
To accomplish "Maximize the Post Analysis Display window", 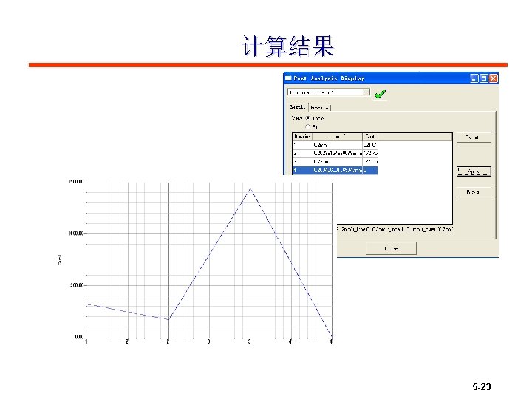I will [484, 78].
